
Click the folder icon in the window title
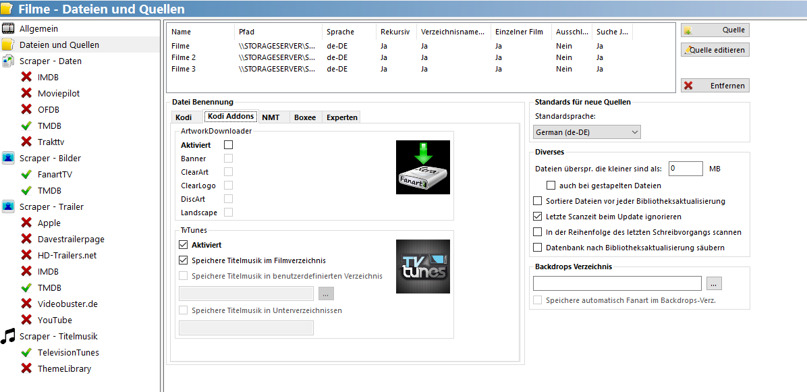[7, 9]
